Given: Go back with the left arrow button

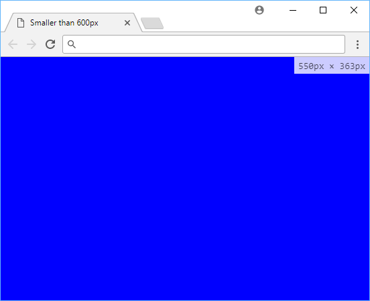Looking at the screenshot, I should tap(13, 44).
